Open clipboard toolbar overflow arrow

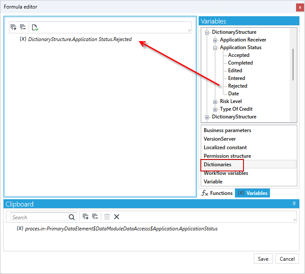click(295, 220)
